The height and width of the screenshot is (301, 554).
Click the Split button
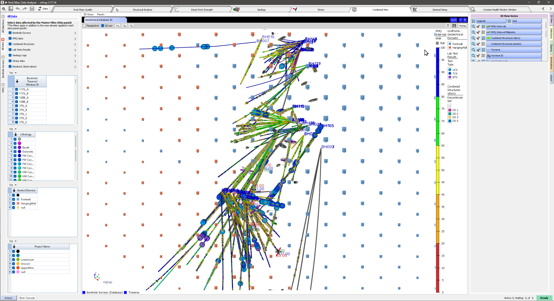(x=454, y=20)
